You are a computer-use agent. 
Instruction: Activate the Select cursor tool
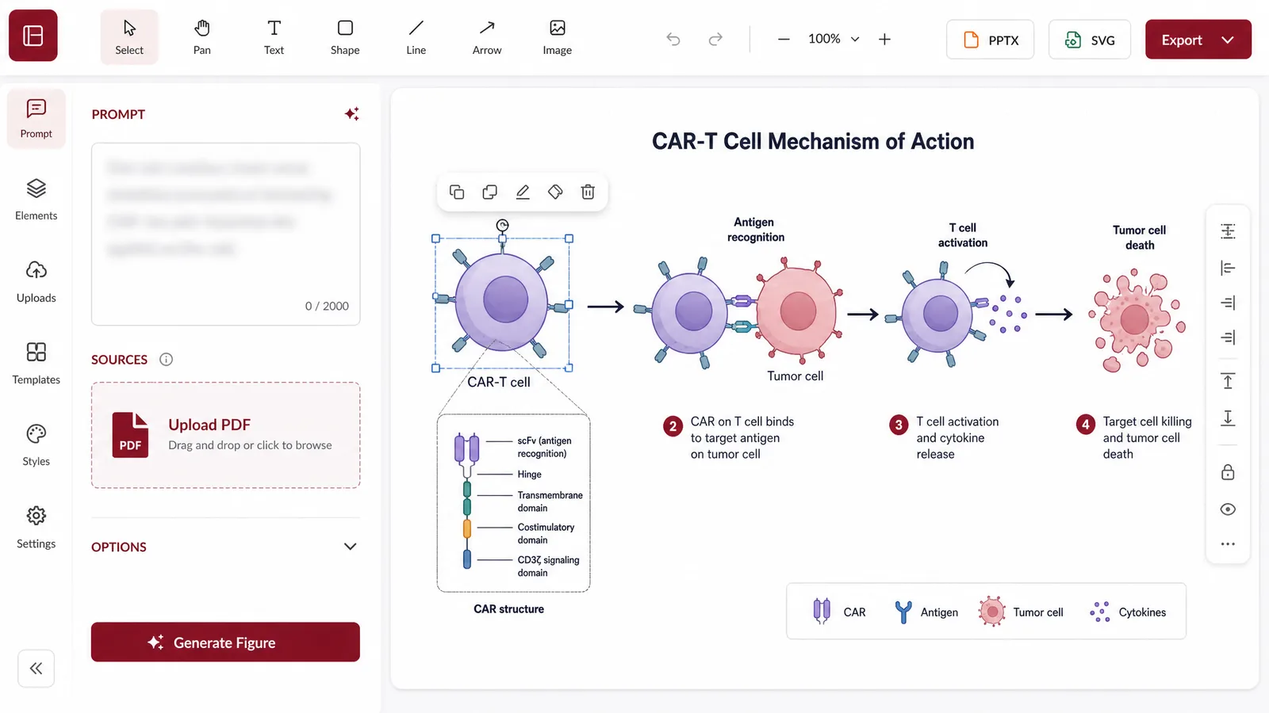pyautogui.click(x=129, y=37)
